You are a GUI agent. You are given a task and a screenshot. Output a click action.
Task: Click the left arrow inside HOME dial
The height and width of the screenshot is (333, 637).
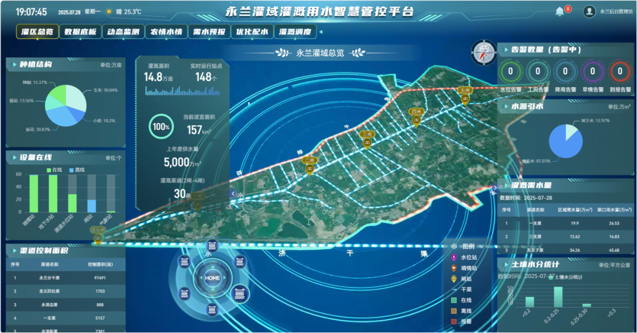click(201, 278)
